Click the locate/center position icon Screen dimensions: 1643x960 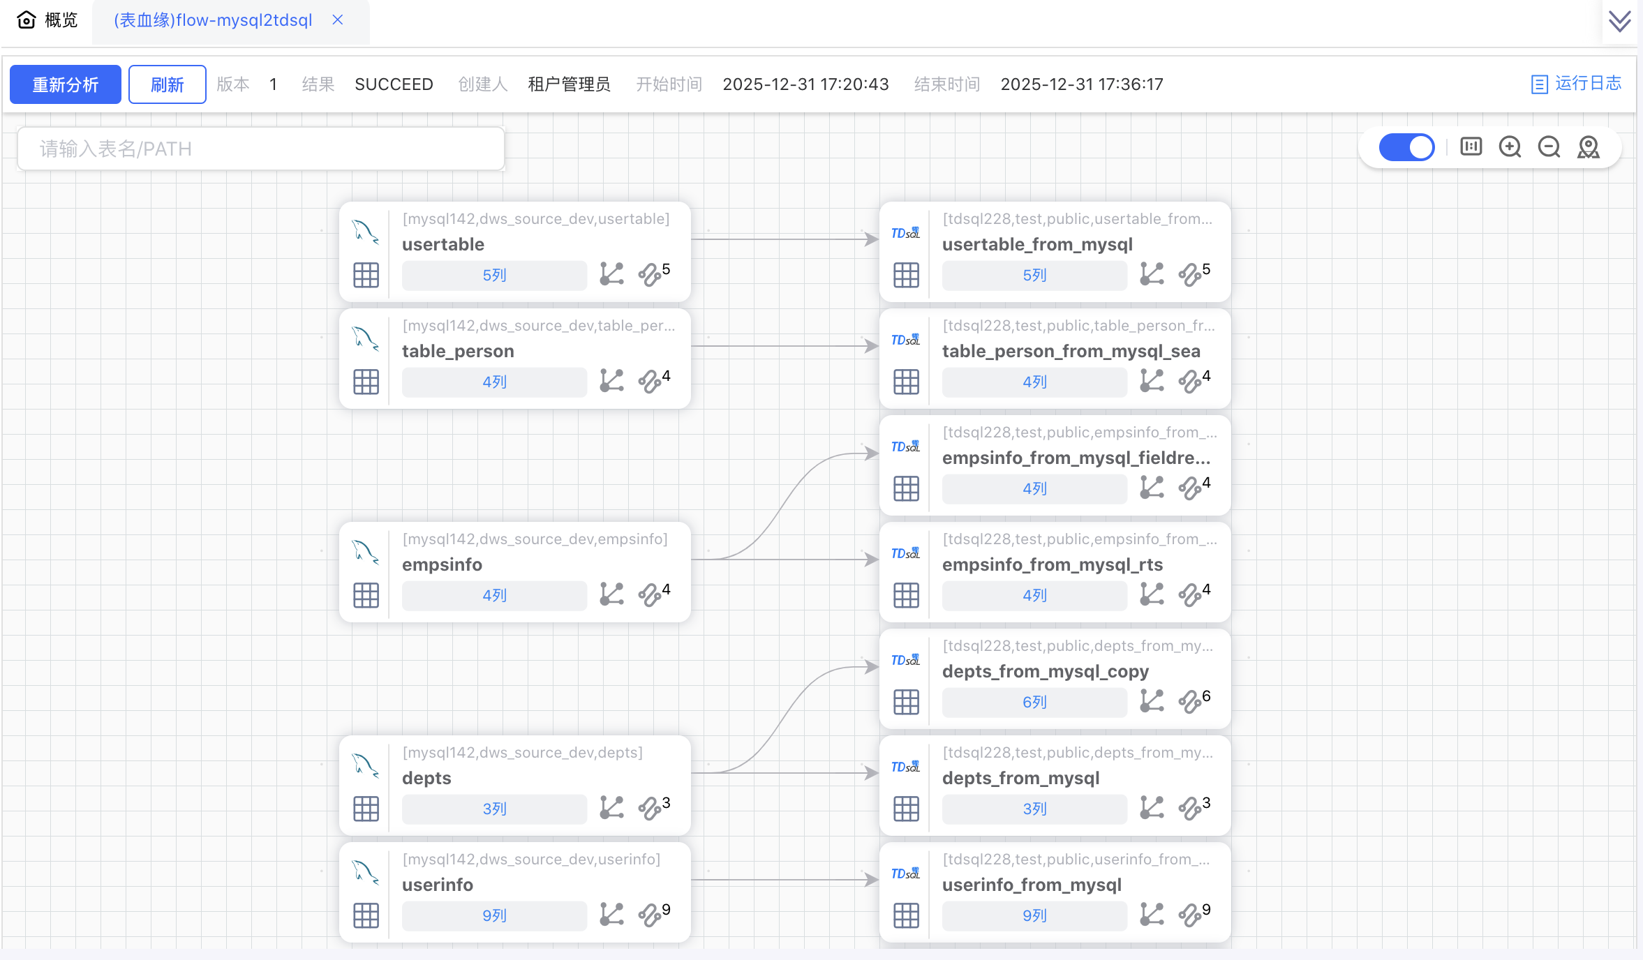coord(1589,147)
